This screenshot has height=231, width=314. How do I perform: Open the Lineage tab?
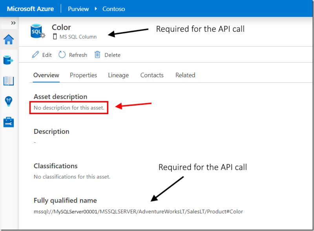click(x=118, y=75)
